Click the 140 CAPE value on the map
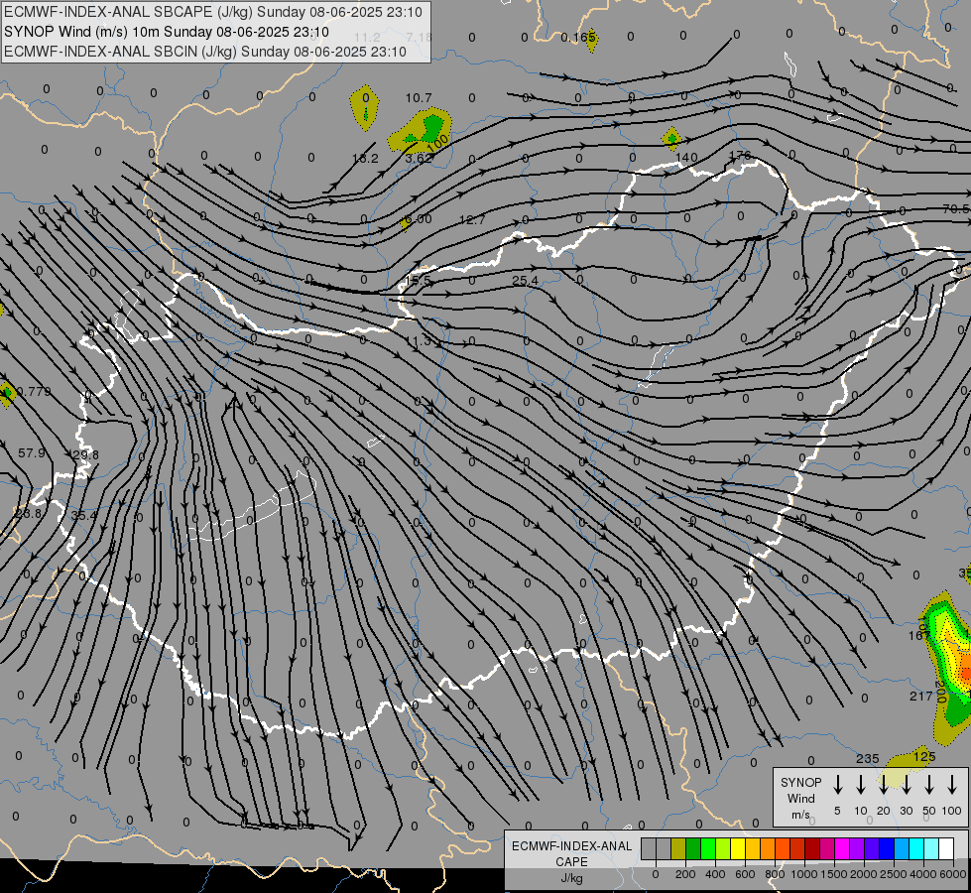Viewport: 971px width, 893px height. tap(686, 158)
